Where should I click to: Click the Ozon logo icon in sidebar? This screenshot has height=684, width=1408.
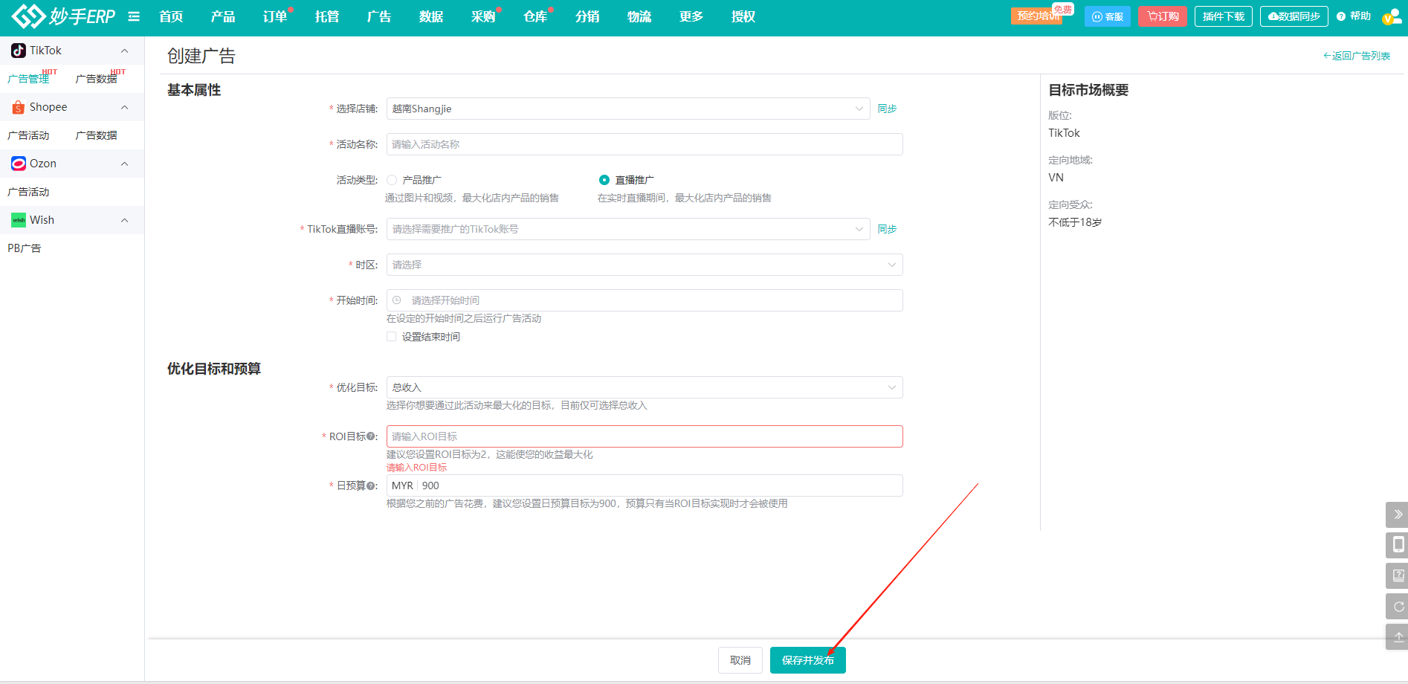(x=19, y=164)
